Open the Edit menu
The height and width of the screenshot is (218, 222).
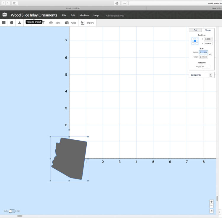(73, 15)
